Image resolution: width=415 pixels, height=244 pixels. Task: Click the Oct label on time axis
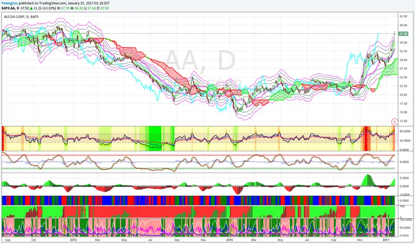tap(33, 240)
